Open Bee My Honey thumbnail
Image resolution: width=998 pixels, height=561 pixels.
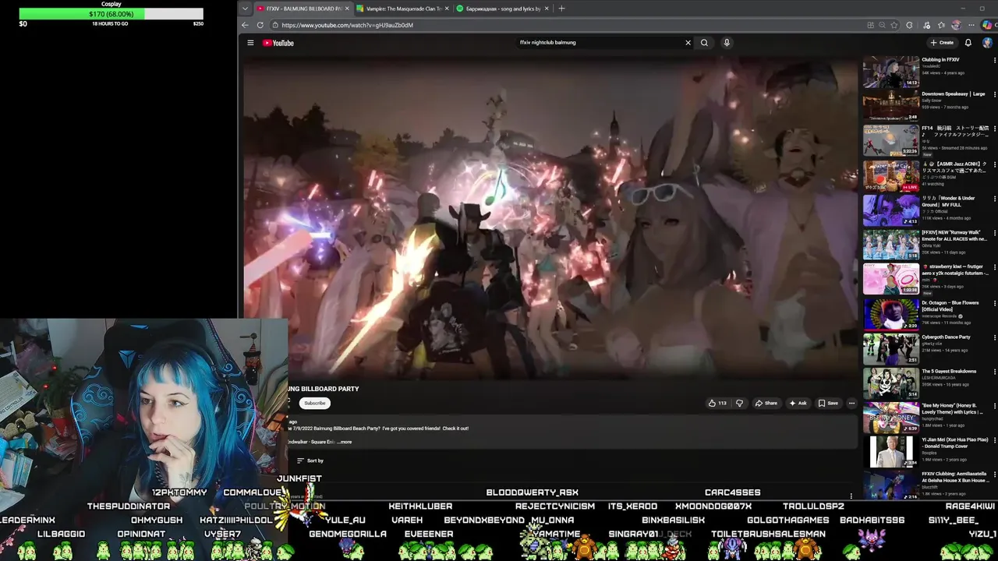890,417
